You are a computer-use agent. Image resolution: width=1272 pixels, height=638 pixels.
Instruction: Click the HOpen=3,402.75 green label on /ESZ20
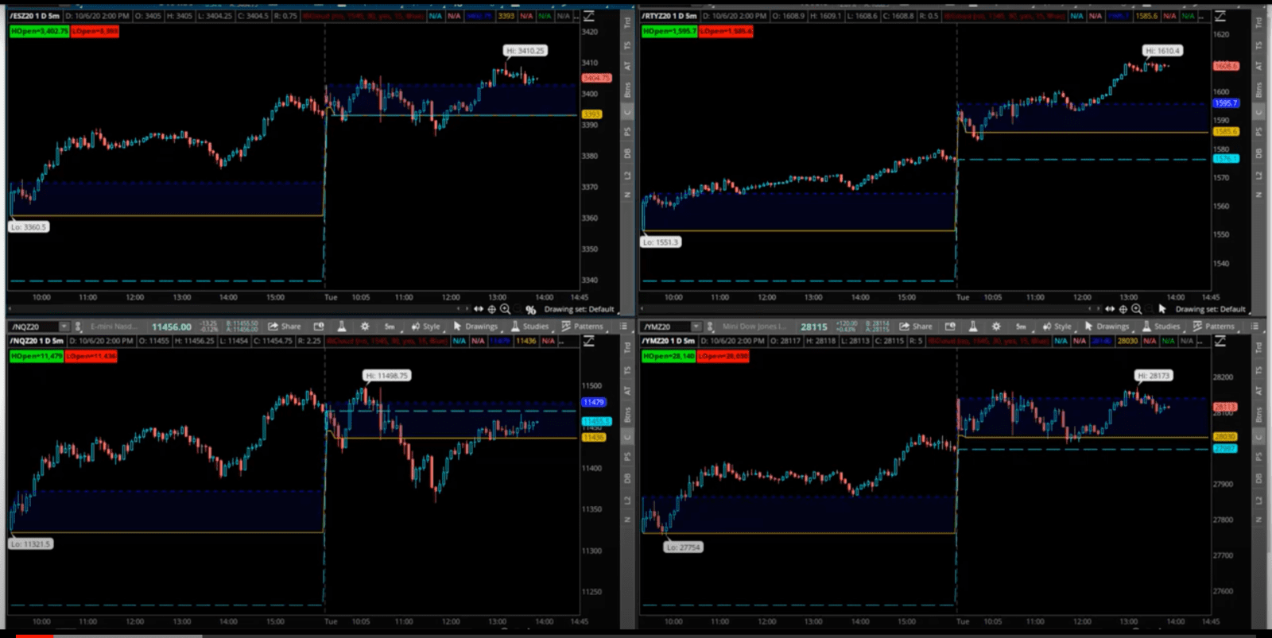pos(39,31)
